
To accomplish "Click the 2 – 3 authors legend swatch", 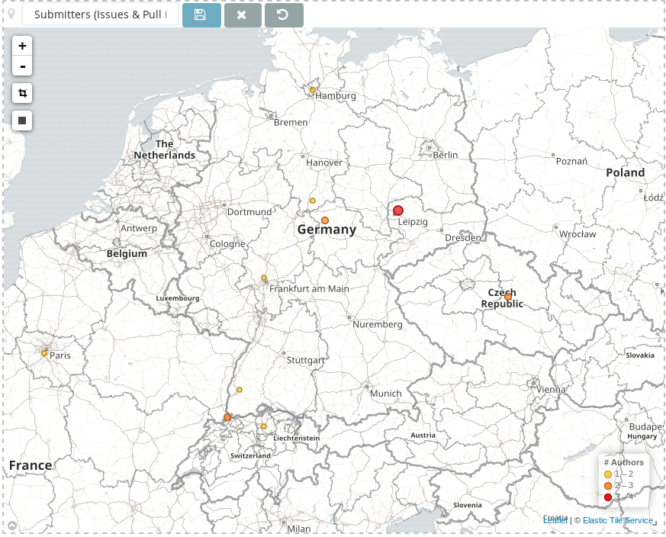I will 608,486.
